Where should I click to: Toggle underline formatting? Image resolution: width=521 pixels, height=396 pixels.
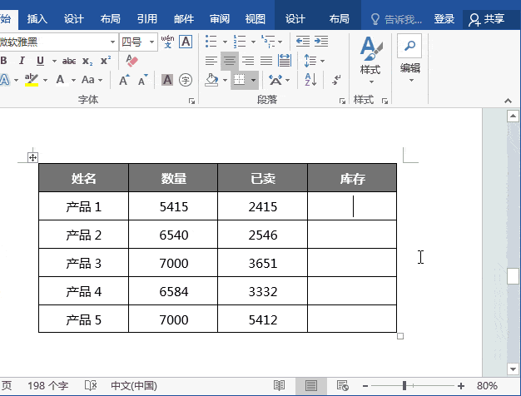point(40,61)
